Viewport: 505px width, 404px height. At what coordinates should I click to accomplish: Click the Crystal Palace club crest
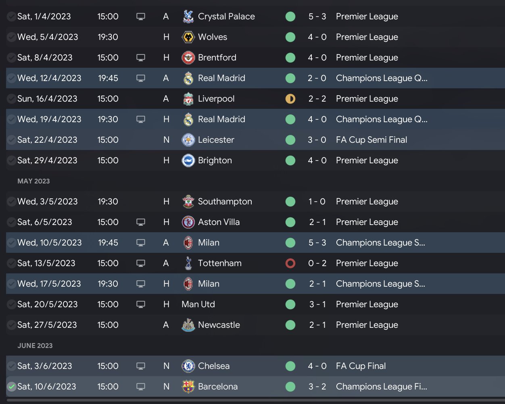pos(188,17)
